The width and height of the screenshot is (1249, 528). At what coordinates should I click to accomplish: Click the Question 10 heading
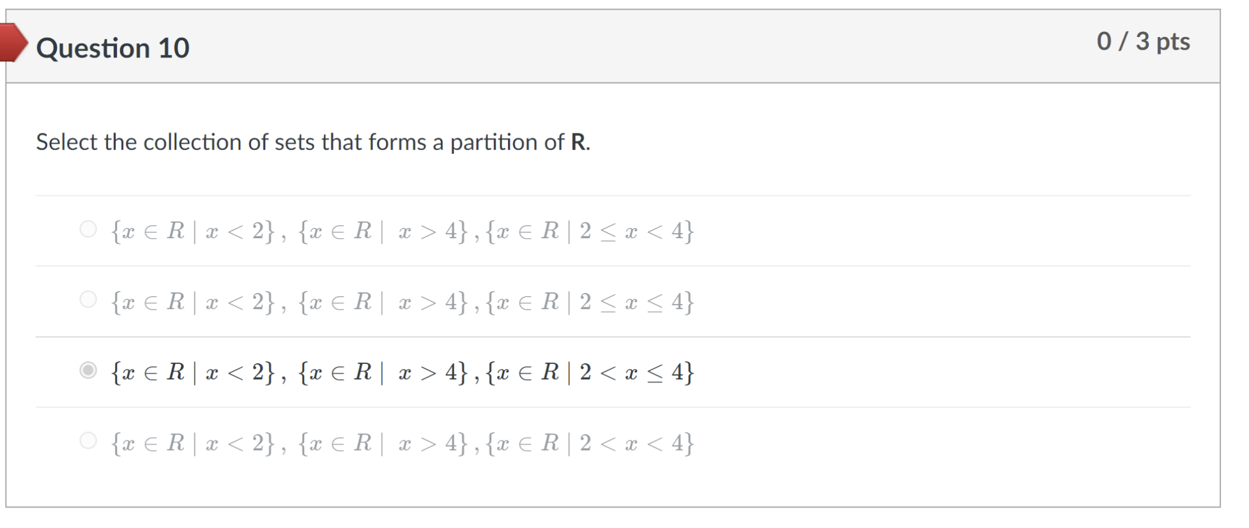[x=112, y=47]
